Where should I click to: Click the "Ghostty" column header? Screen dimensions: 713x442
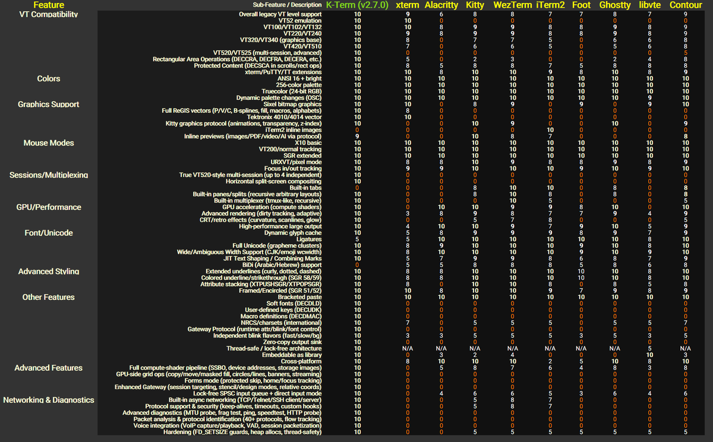[x=615, y=5]
